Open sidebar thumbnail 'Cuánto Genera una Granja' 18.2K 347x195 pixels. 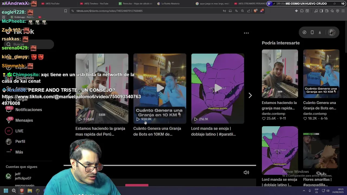(x=321, y=74)
